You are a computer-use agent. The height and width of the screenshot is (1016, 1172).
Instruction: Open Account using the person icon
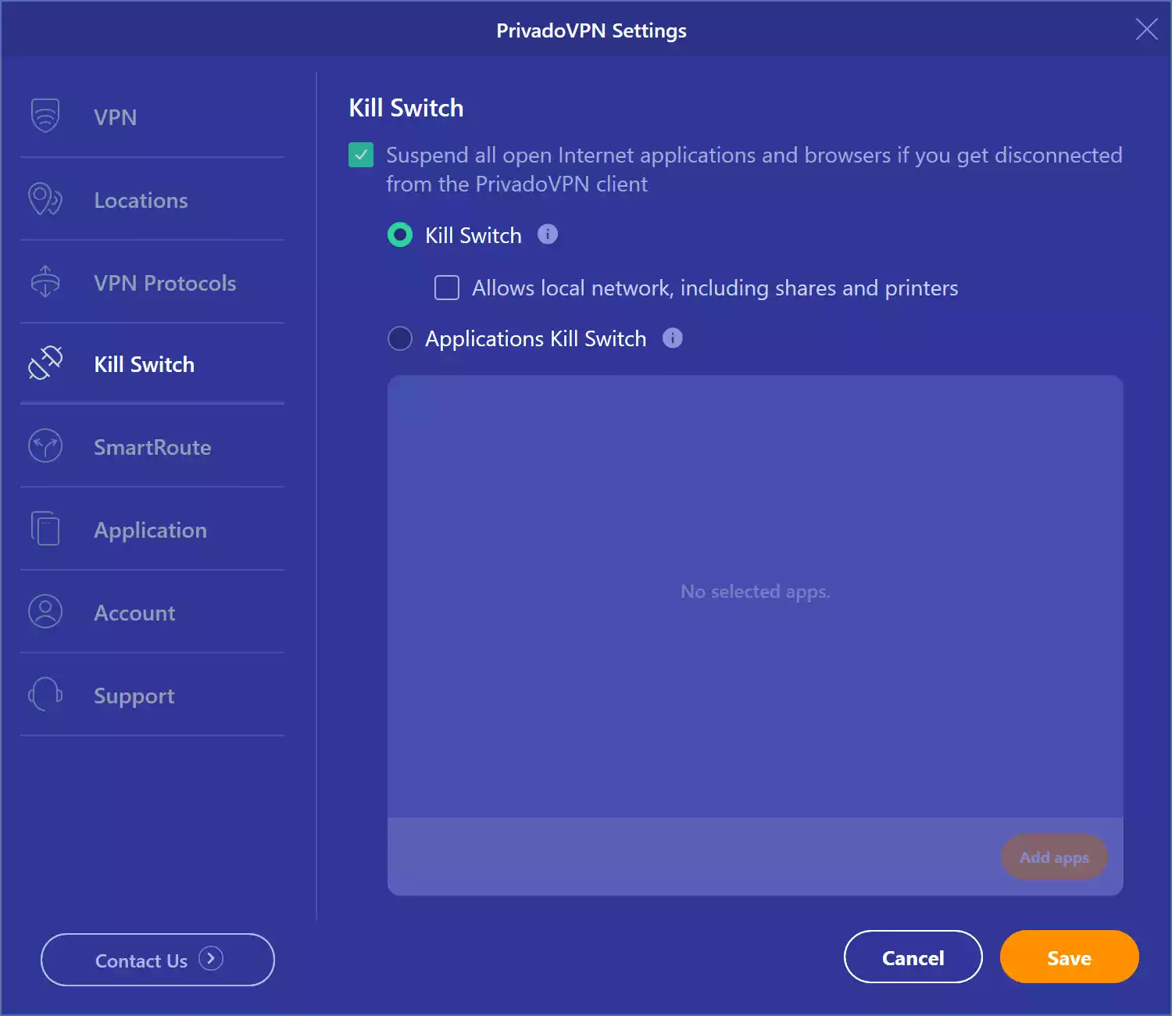point(45,613)
